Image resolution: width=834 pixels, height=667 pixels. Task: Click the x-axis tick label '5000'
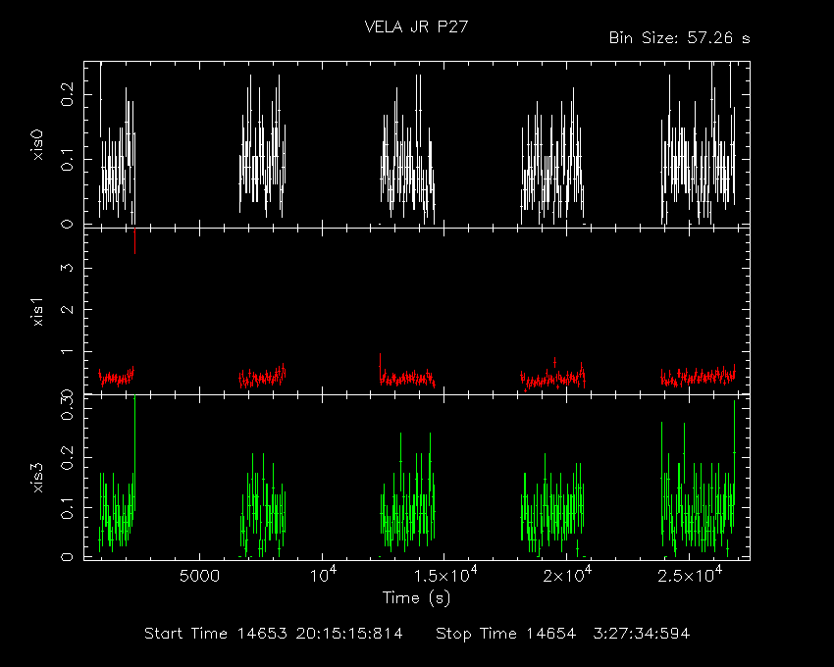coord(199,576)
